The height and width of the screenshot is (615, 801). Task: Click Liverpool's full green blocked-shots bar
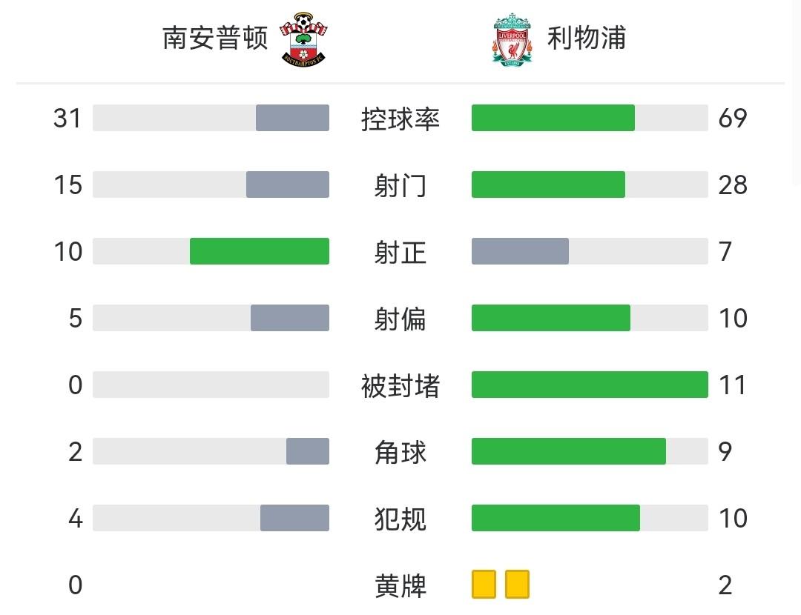tap(590, 385)
